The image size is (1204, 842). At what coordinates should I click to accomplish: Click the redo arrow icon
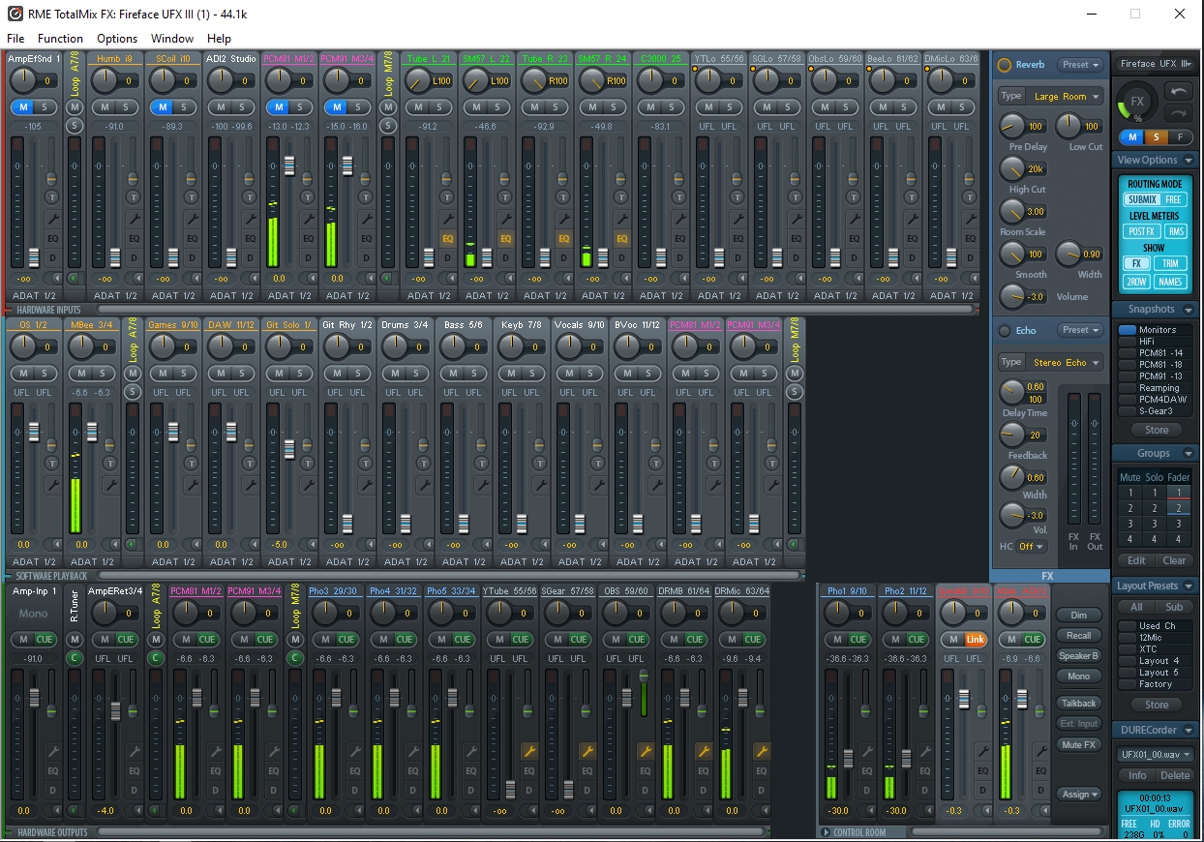pyautogui.click(x=1179, y=113)
